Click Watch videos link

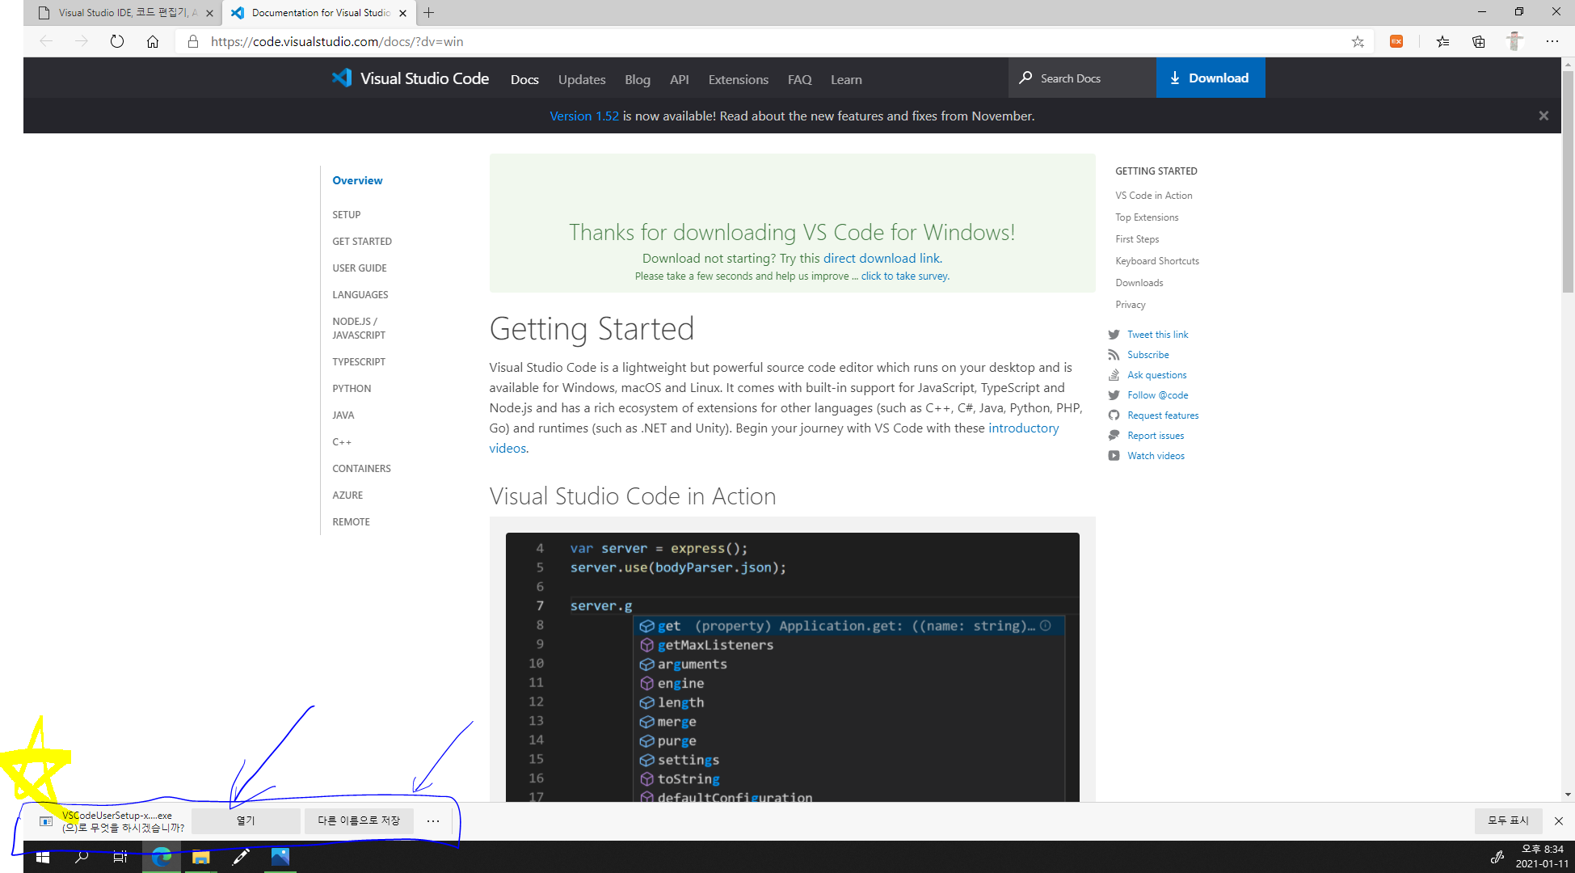(x=1156, y=455)
